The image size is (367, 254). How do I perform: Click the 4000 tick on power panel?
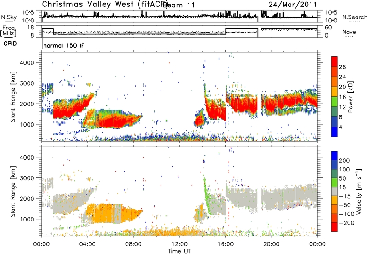click(x=27, y=63)
